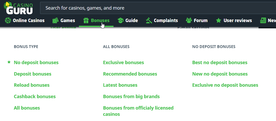
Task: Click the Bonuses gift icon
Action: coord(86,21)
